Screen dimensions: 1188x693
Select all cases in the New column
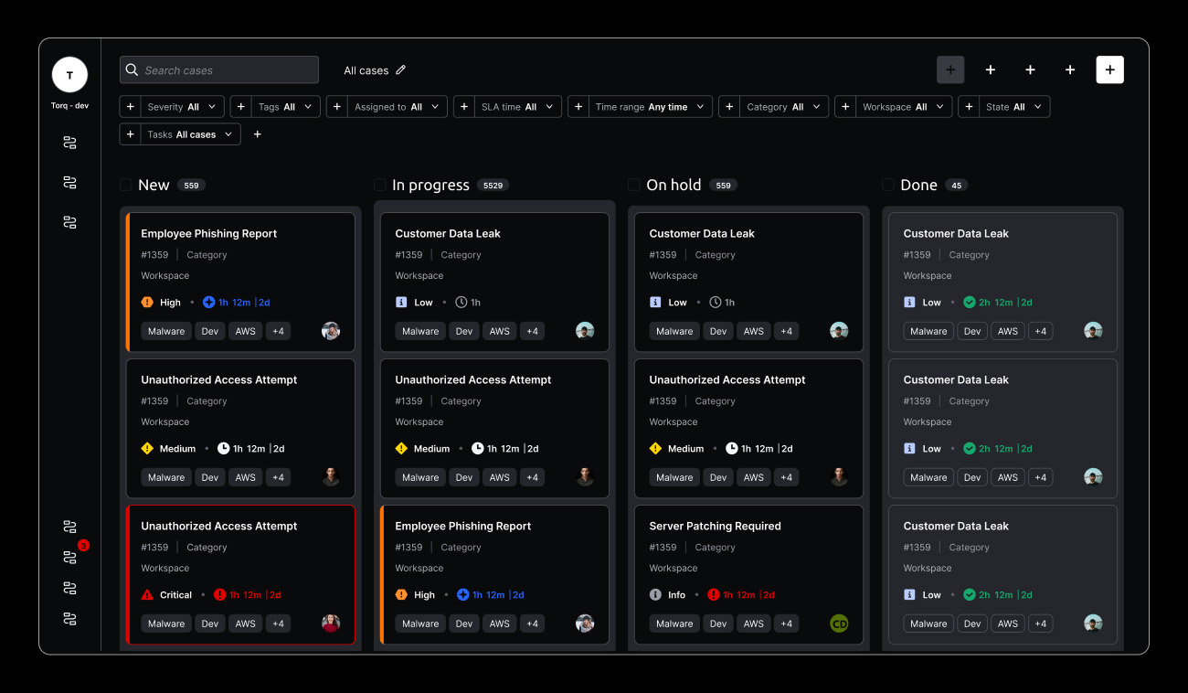[126, 185]
